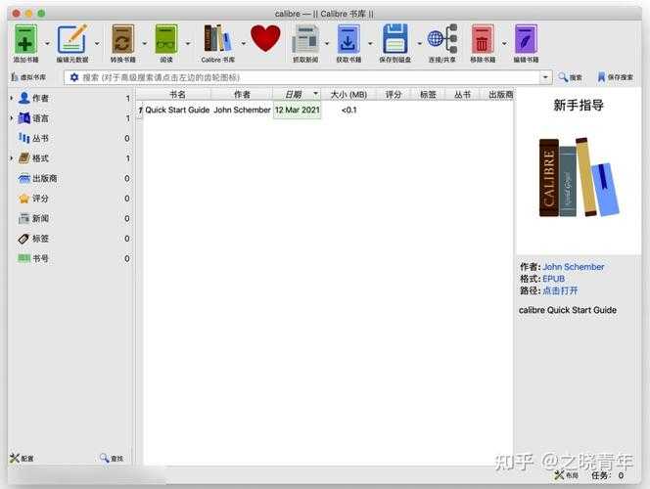650x489 pixels.
Task: Click the 移除书籍 (Remove books) icon
Action: 483,40
